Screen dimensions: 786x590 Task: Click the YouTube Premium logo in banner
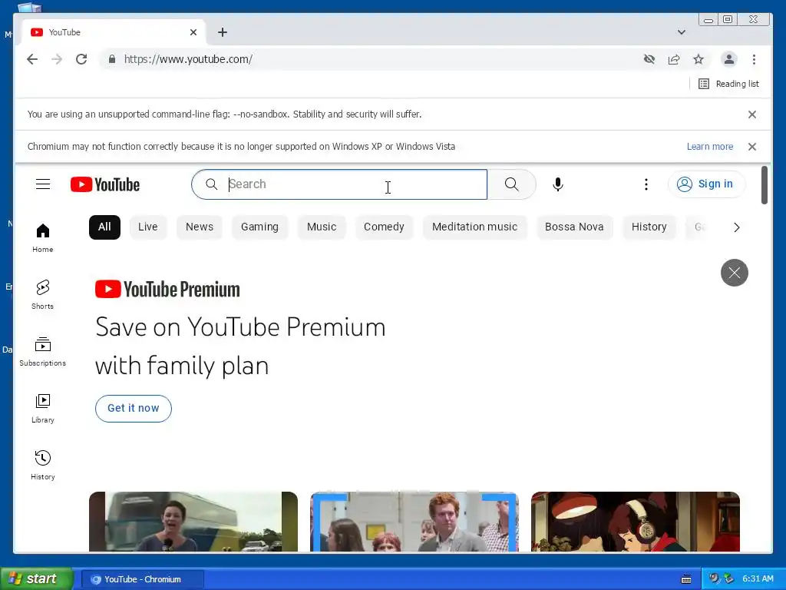(x=167, y=289)
